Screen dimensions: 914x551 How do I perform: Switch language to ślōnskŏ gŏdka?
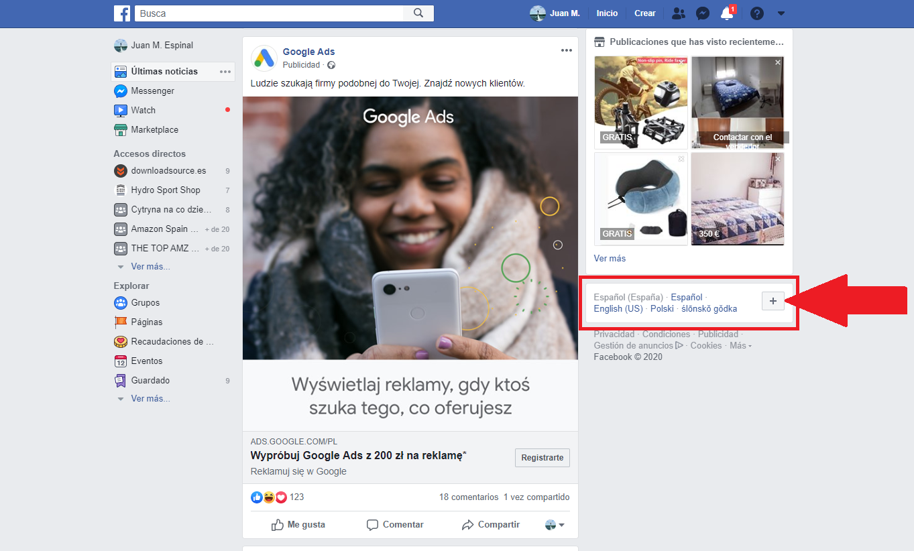point(709,309)
